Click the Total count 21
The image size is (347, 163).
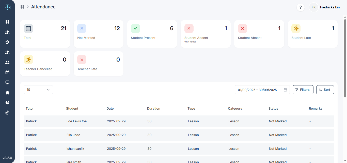coord(64,28)
